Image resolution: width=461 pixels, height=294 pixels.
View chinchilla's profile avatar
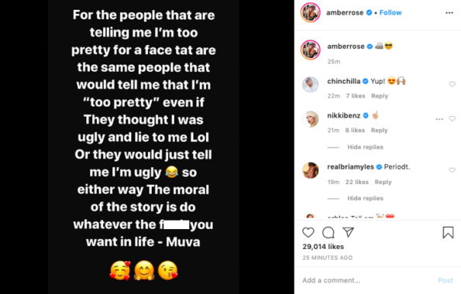point(311,84)
